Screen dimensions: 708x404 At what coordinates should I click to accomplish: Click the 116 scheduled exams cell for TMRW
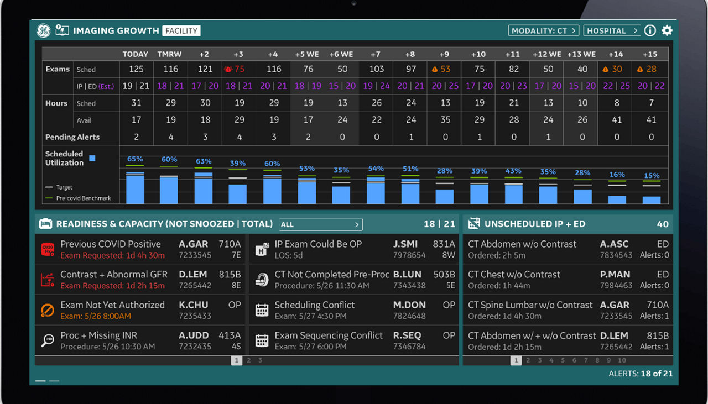[x=170, y=69]
